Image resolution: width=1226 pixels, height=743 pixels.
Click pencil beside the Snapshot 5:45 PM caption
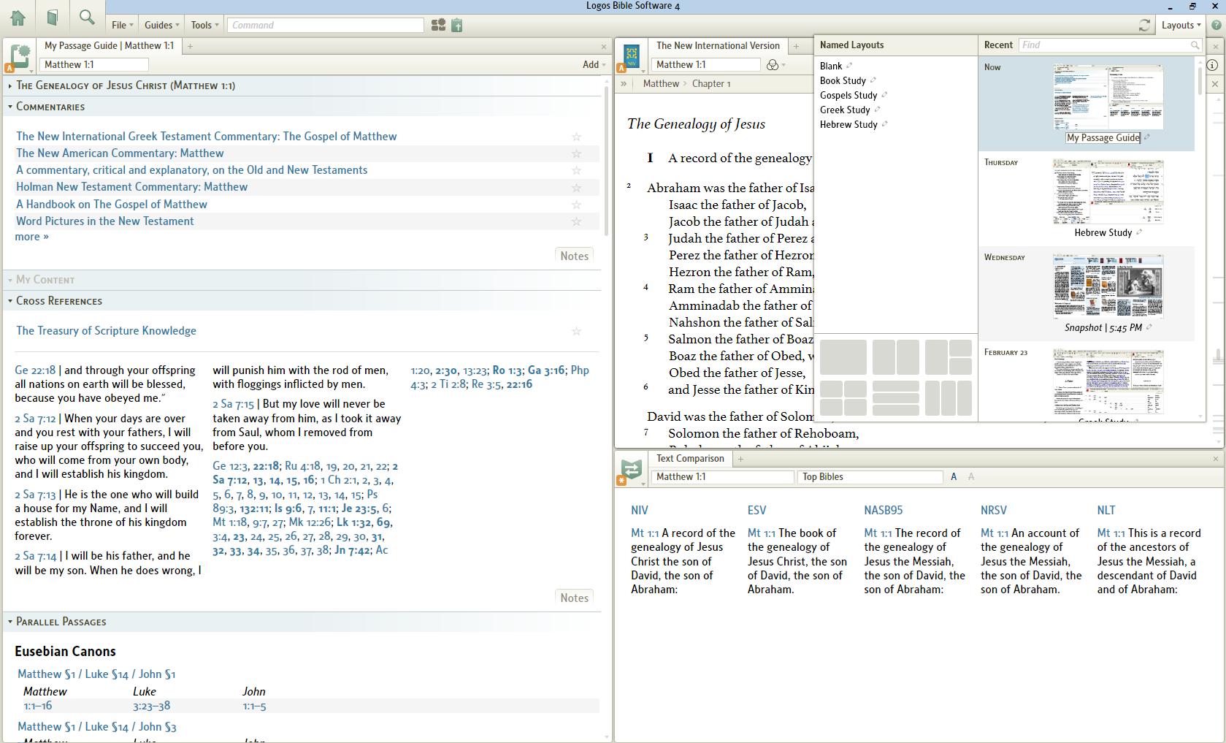(1149, 327)
